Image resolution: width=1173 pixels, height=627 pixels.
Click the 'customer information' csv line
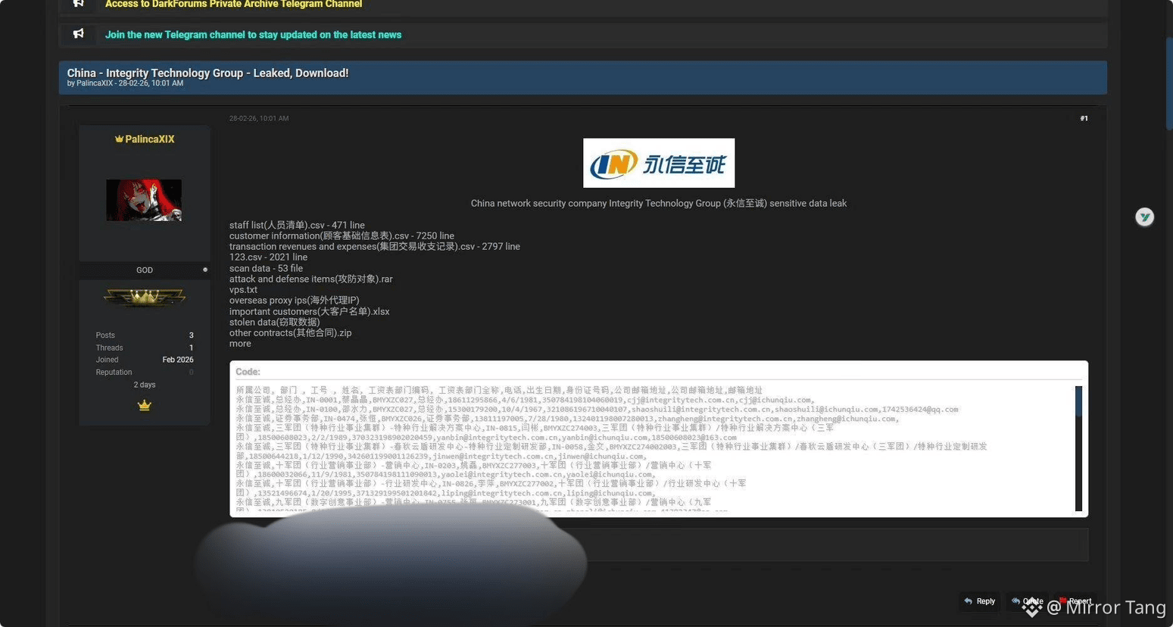pos(342,236)
